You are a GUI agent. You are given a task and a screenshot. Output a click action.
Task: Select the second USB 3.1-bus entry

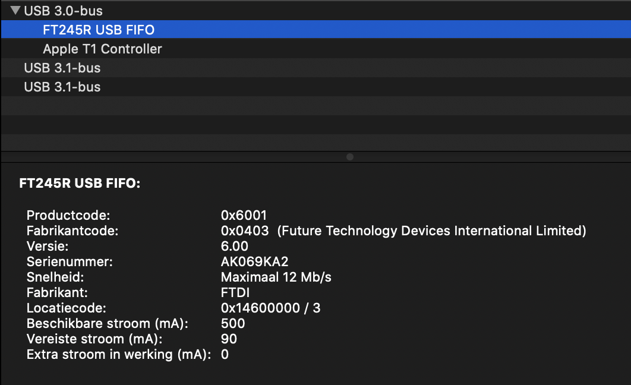[61, 87]
